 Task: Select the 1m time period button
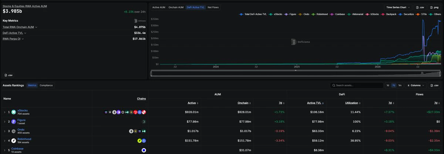pyautogui.click(x=400, y=85)
